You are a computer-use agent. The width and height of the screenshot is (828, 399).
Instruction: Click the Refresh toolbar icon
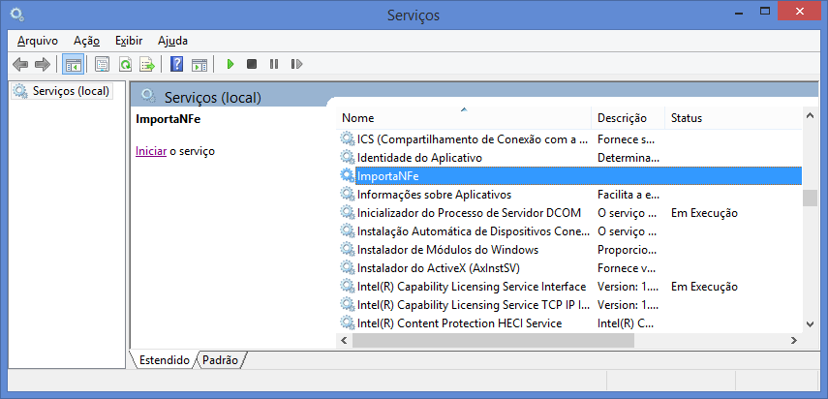pyautogui.click(x=125, y=65)
